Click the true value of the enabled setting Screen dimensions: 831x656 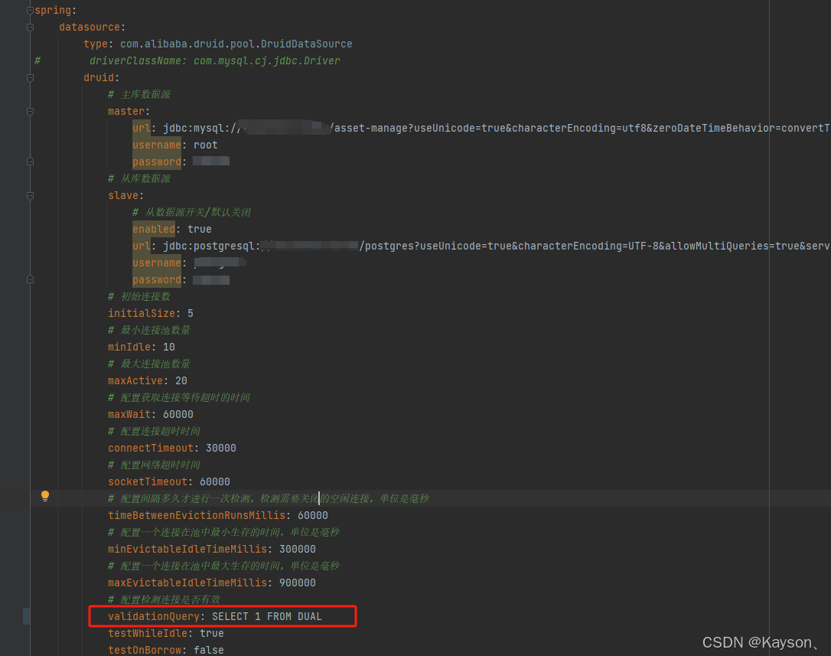[199, 228]
